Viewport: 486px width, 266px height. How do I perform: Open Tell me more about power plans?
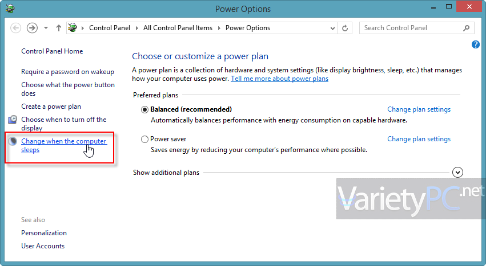[x=279, y=79]
